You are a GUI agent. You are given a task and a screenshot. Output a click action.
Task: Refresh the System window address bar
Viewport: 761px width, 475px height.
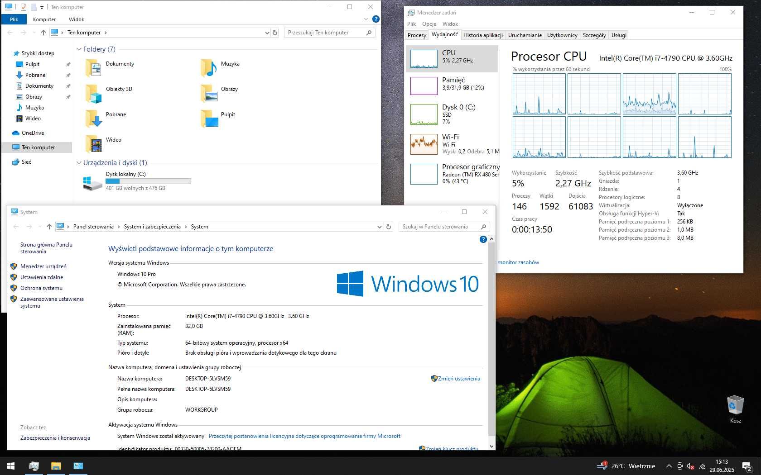(x=388, y=227)
